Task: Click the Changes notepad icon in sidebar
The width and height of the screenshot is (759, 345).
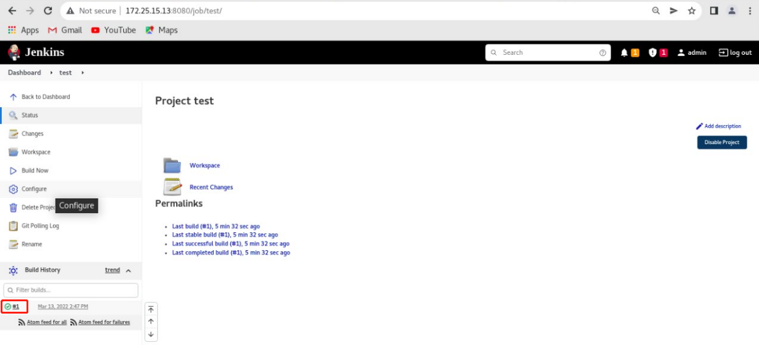Action: pos(13,134)
